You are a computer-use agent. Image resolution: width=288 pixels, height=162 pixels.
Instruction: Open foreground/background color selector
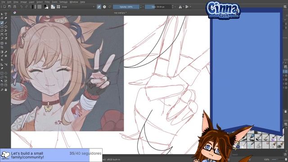pos(46,7)
